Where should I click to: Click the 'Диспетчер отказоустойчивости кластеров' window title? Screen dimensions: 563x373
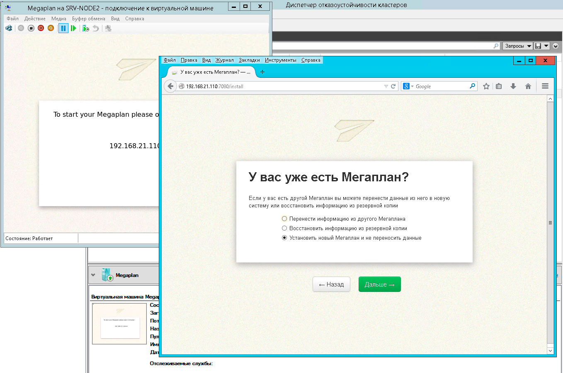[346, 5]
